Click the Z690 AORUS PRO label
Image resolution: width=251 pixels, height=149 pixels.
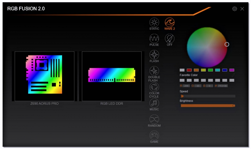click(x=45, y=104)
